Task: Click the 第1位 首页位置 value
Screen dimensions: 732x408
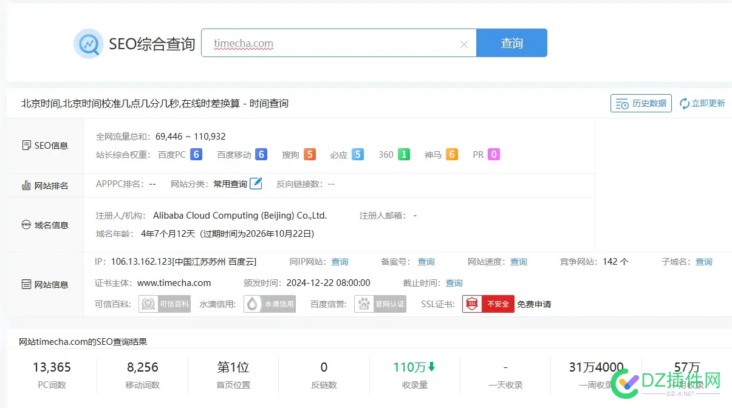Action: click(233, 367)
